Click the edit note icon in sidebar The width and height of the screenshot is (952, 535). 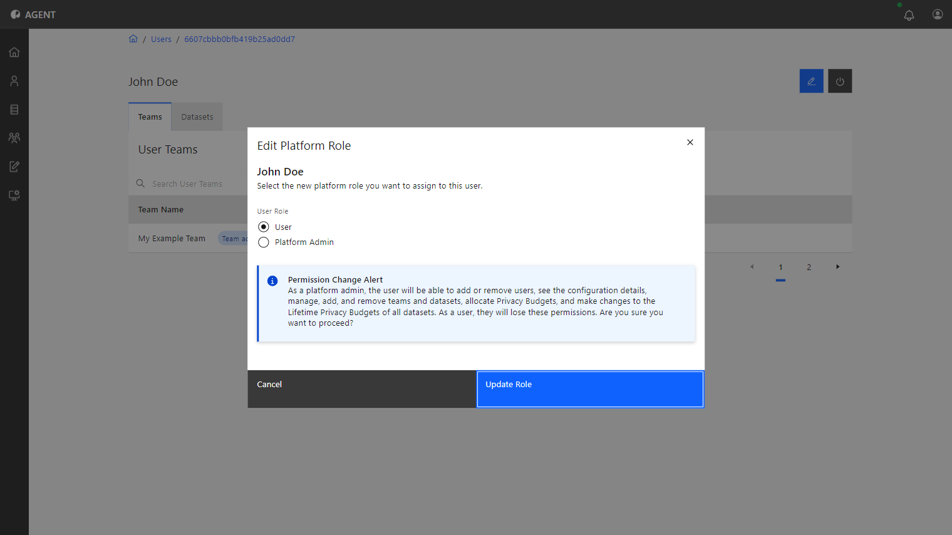pos(14,167)
